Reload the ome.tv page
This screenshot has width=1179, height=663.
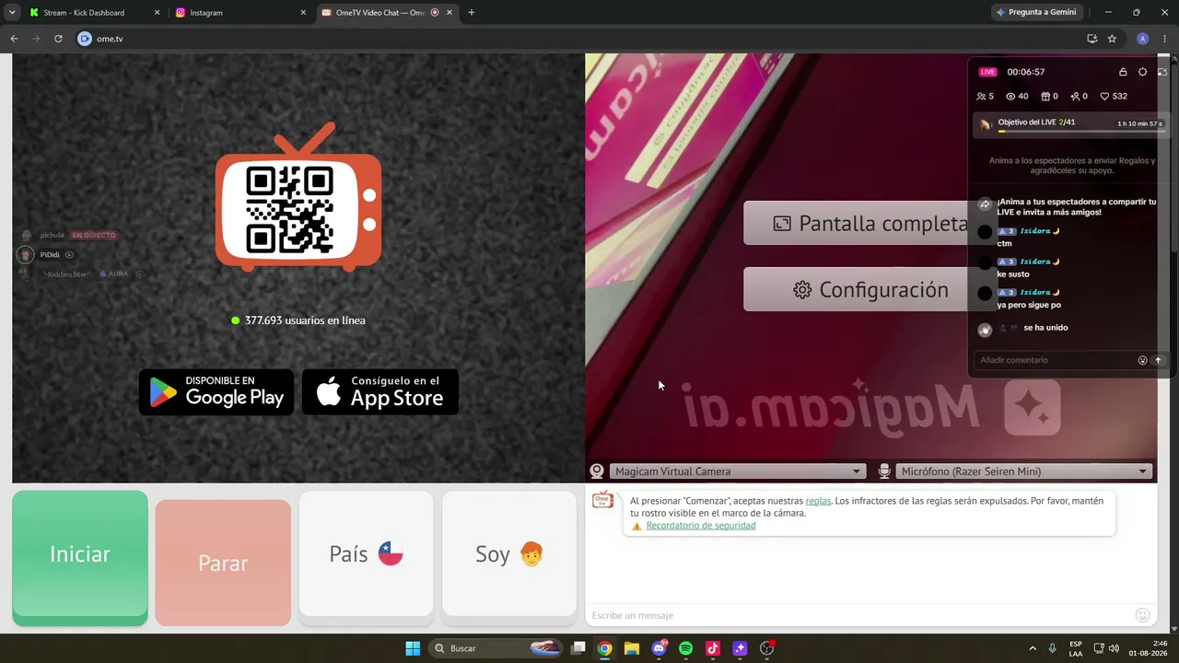point(58,39)
